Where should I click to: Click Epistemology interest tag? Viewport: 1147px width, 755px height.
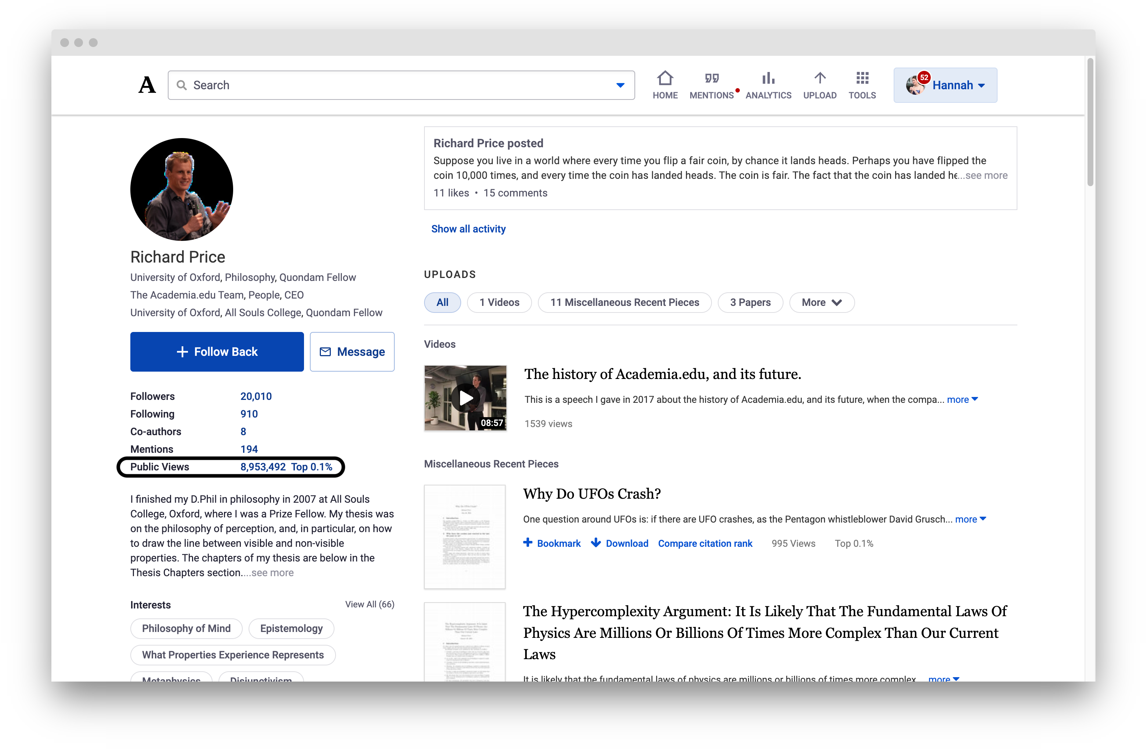(291, 629)
